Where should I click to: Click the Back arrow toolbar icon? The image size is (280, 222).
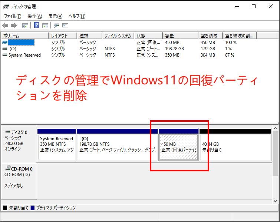click(5, 26)
